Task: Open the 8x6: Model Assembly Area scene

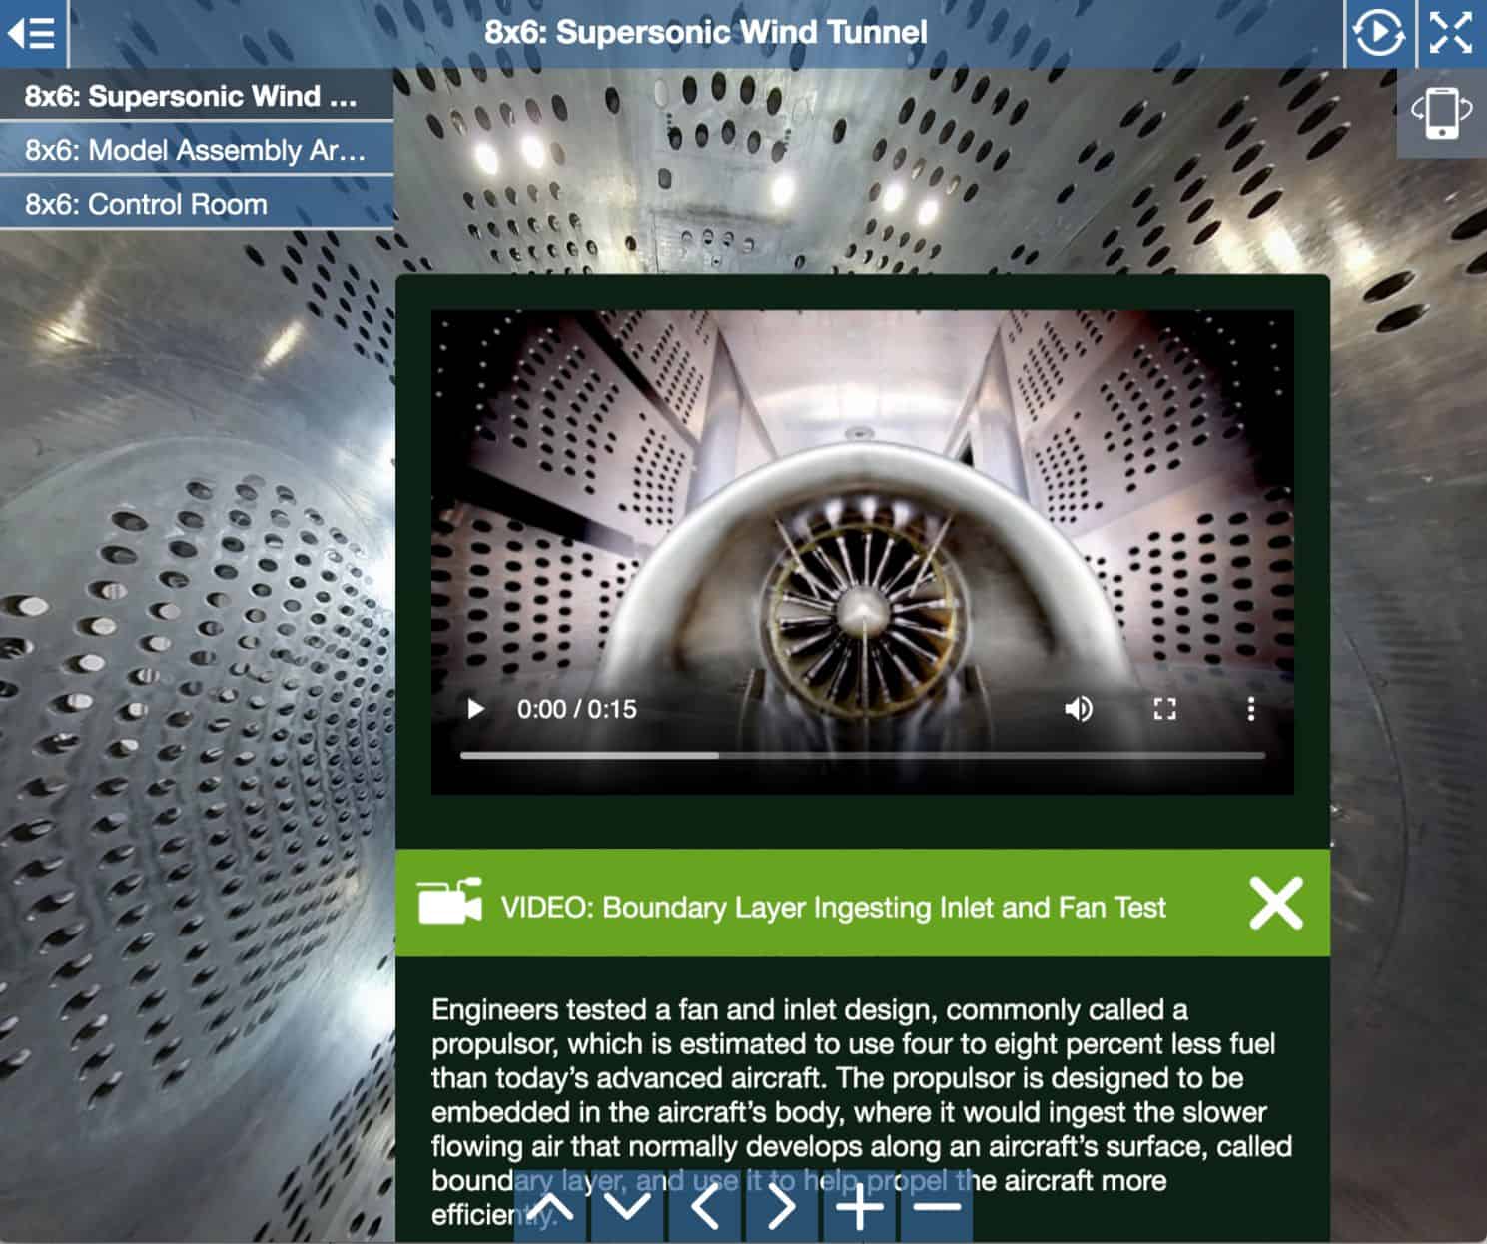Action: 197,150
